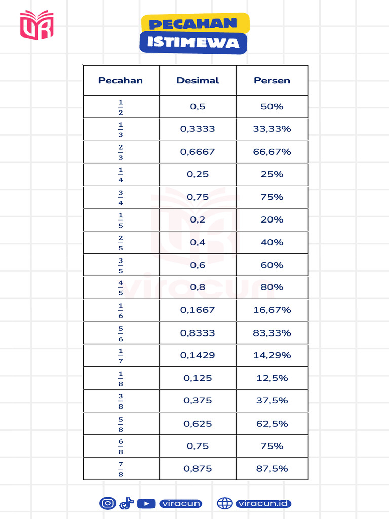Select the 66,67% percent cell
389x519 pixels.
click(272, 152)
